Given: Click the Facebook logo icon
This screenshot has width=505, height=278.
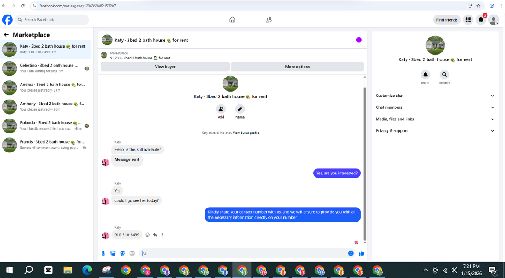Looking at the screenshot, I should point(7,20).
